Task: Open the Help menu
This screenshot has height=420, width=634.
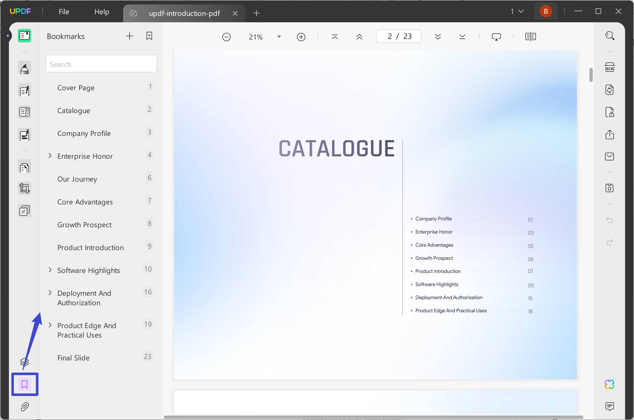Action: pos(102,12)
